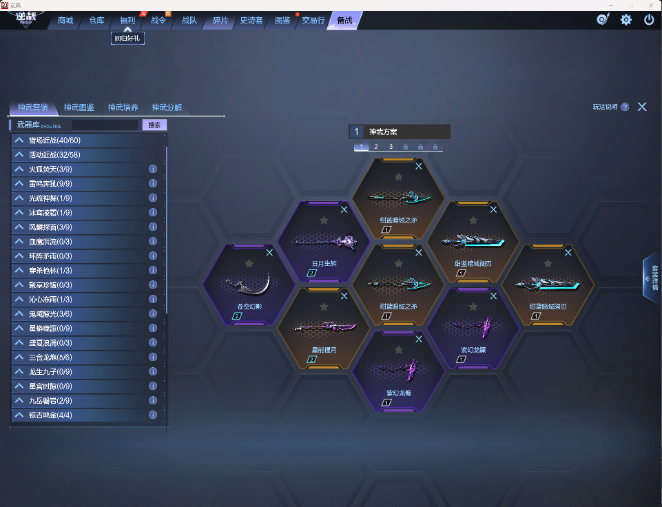Image resolution: width=662 pixels, height=507 pixels.
Task: Open 仓库 warehouse menu
Action: (96, 20)
